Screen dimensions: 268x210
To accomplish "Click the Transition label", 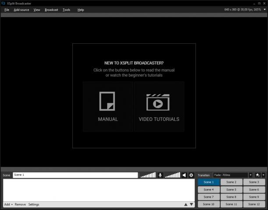I will pos(204,175).
